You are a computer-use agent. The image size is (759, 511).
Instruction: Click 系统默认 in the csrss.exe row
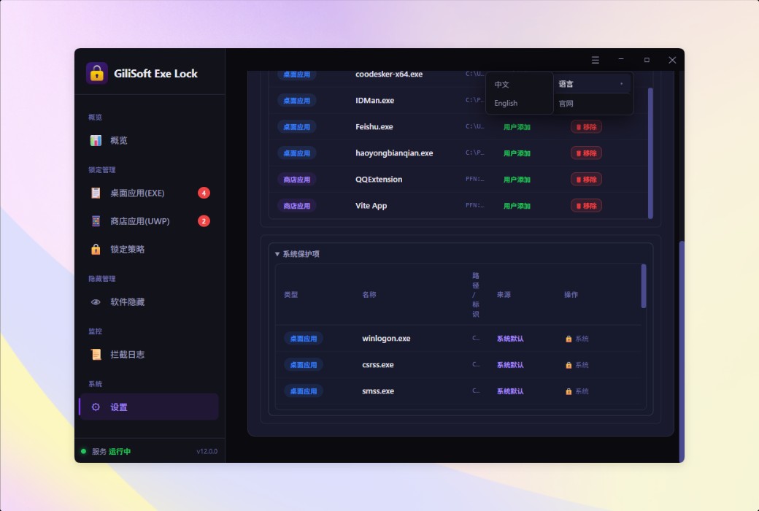point(509,365)
